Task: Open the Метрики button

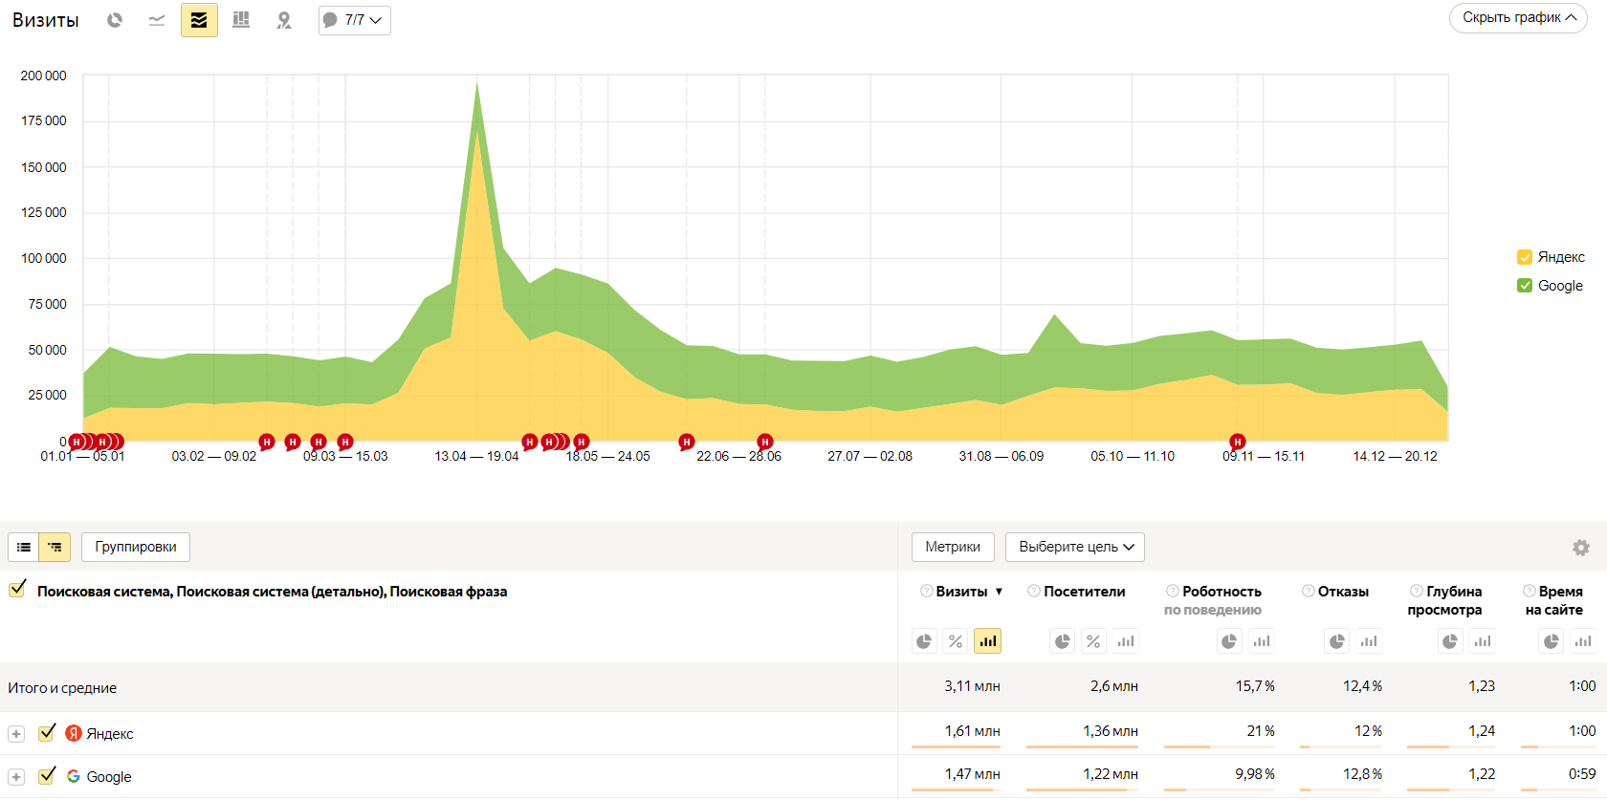Action: [x=953, y=548]
